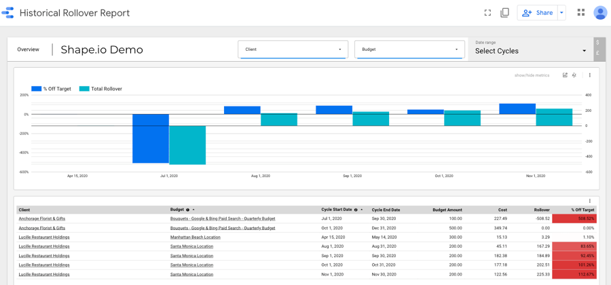Select the 225.33 rollover value
The image size is (611, 285).
tap(543, 275)
